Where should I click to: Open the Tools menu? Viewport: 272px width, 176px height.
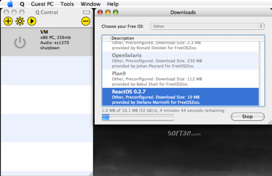click(x=67, y=4)
